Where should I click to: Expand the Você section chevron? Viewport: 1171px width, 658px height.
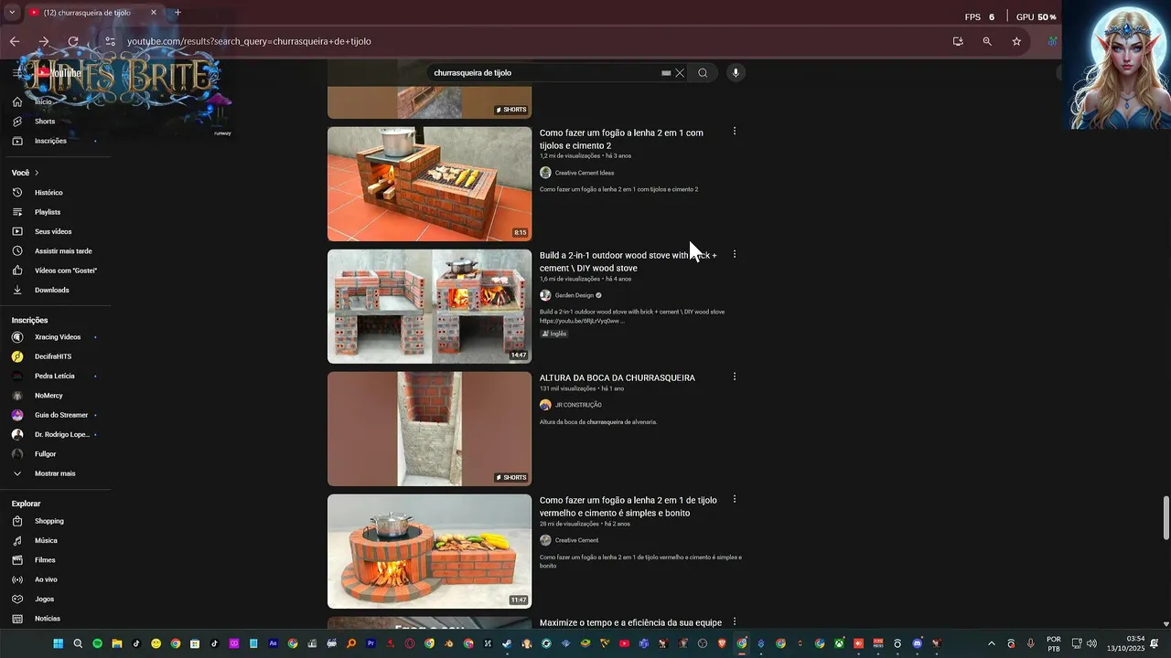pos(37,173)
